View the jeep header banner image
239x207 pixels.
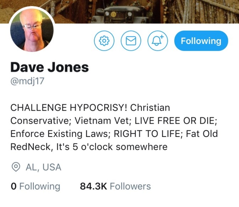click(x=119, y=12)
